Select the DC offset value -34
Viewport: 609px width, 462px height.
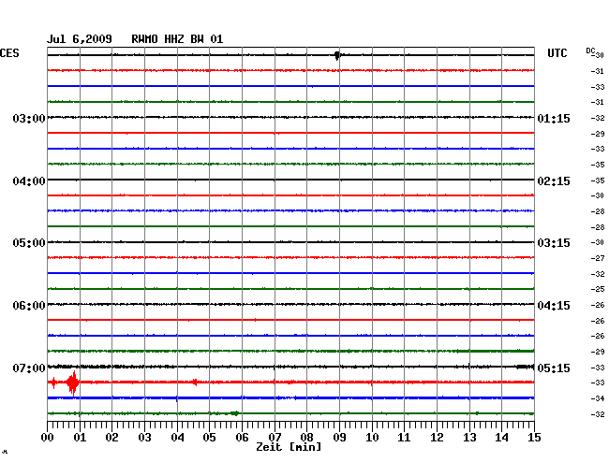598,398
